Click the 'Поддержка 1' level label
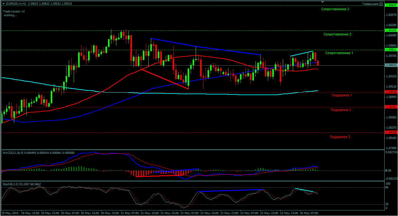This screenshot has width=398, height=216. pos(342,95)
